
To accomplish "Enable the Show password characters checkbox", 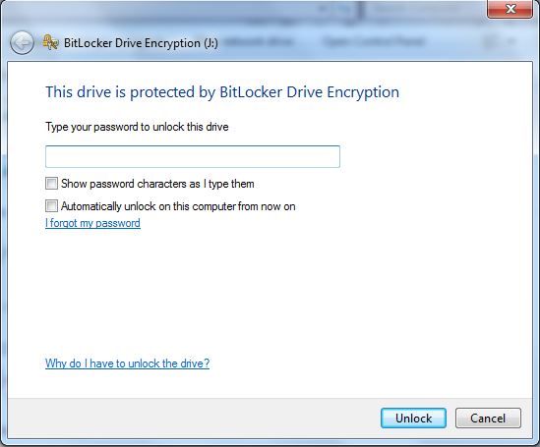I will pyautogui.click(x=52, y=184).
